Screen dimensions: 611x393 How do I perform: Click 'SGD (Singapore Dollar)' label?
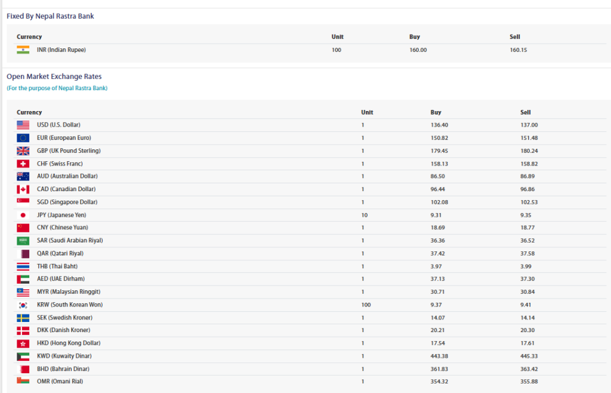(67, 202)
